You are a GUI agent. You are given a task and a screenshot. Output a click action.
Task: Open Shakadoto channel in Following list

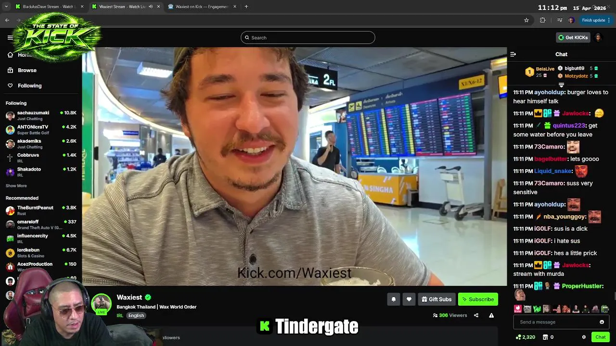(41, 172)
